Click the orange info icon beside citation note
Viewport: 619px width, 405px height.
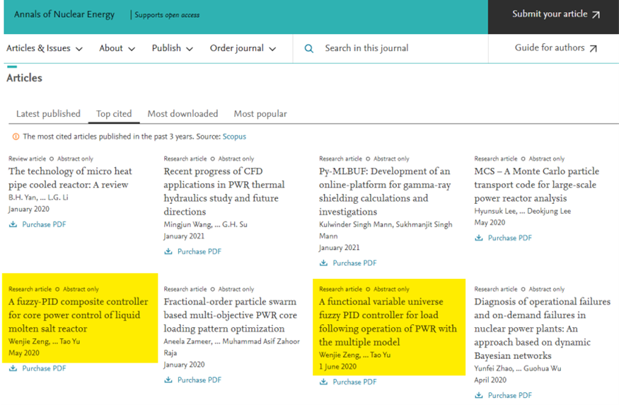tap(16, 137)
